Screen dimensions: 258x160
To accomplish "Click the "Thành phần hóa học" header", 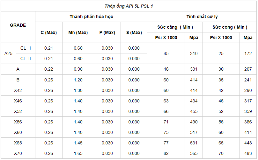I will pyautogui.click(x=91, y=17).
